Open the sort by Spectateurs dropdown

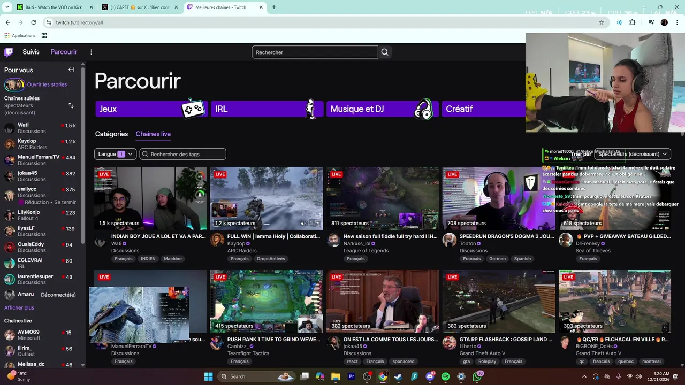[x=633, y=154]
